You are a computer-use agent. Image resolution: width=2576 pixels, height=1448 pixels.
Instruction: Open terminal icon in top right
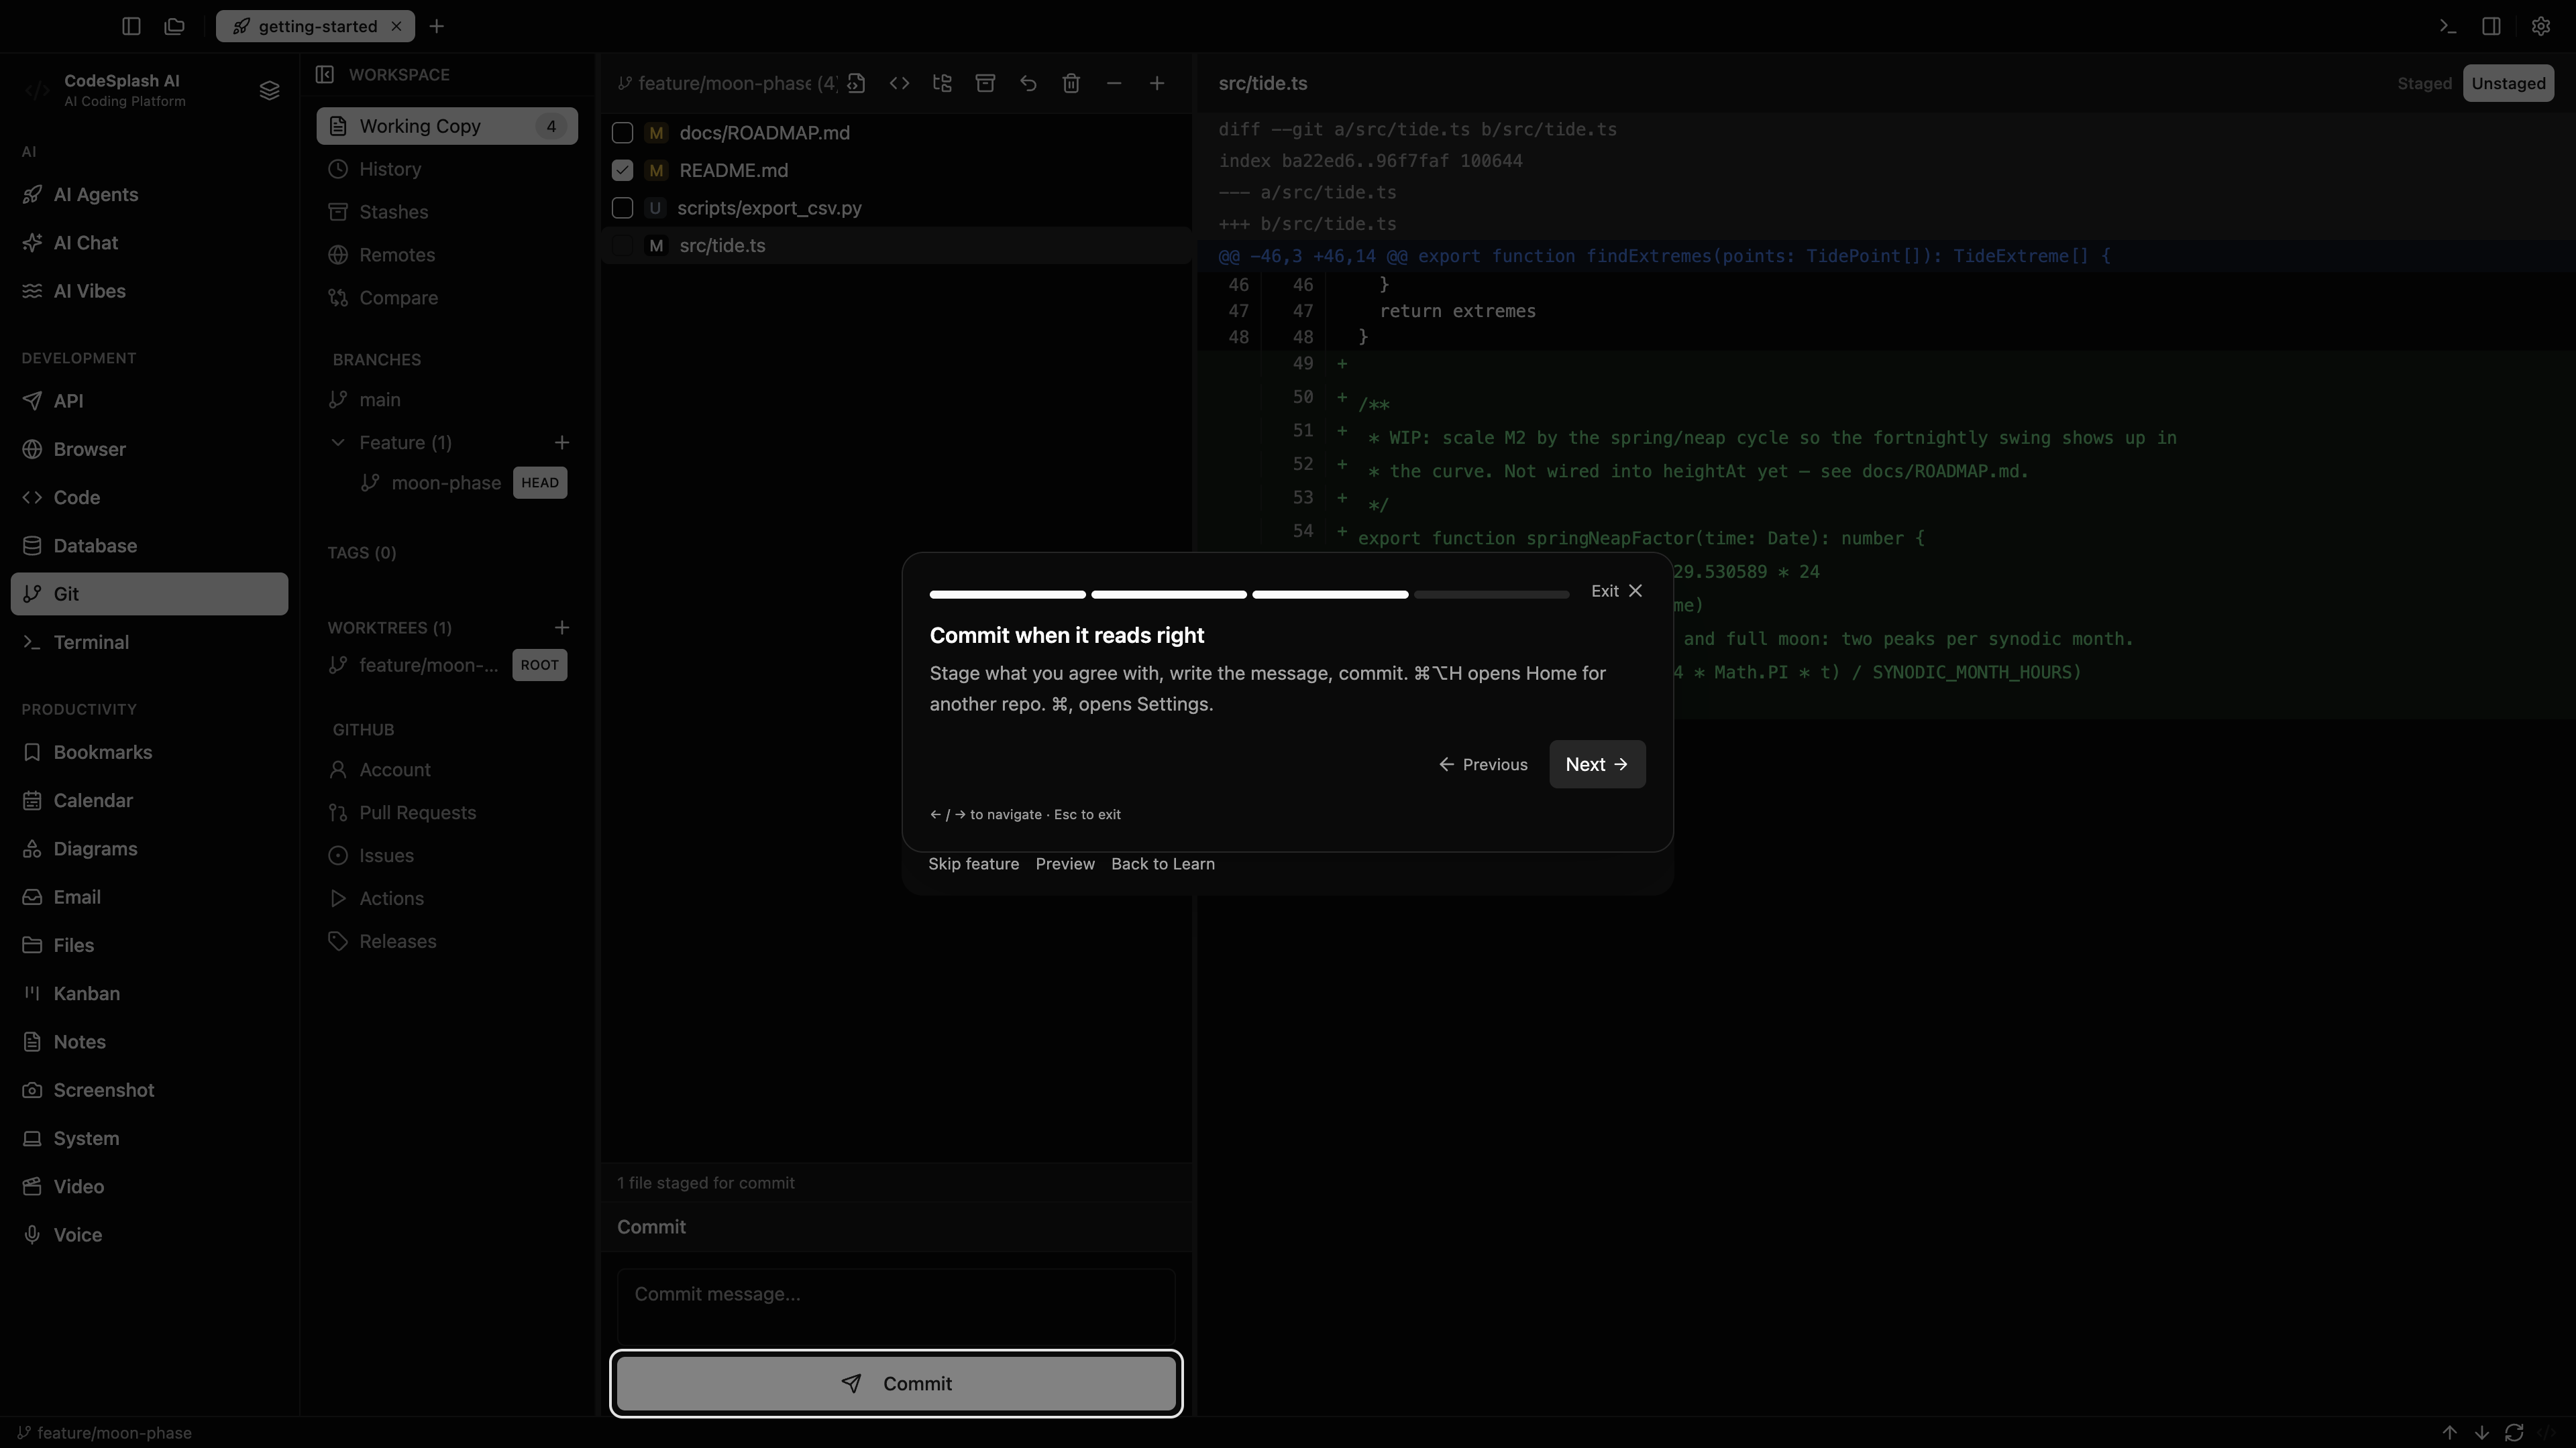pyautogui.click(x=2448, y=26)
